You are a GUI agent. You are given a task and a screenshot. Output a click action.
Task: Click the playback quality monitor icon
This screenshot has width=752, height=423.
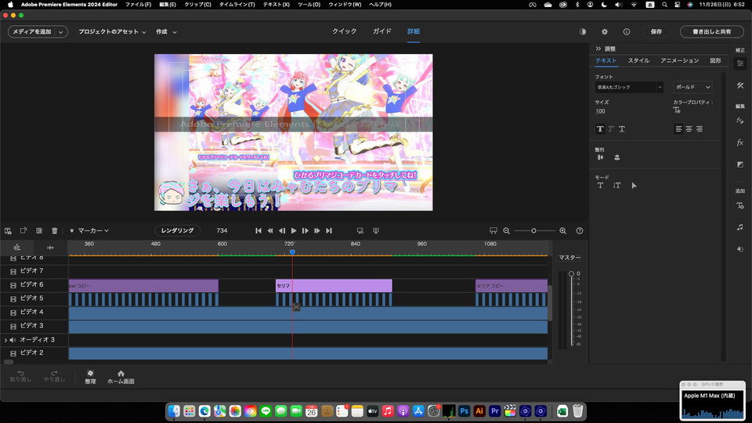click(376, 230)
